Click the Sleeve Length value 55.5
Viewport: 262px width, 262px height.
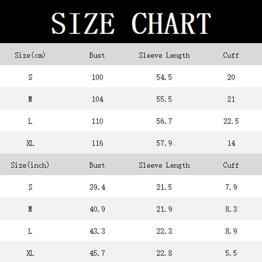(x=164, y=99)
